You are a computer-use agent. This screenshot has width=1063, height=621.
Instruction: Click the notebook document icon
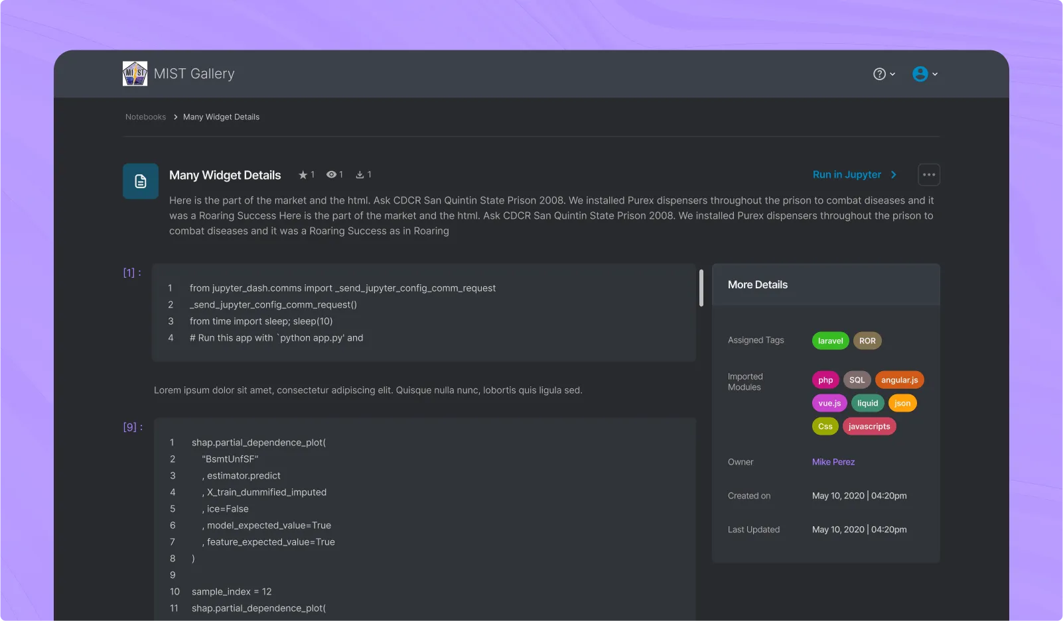[141, 181]
